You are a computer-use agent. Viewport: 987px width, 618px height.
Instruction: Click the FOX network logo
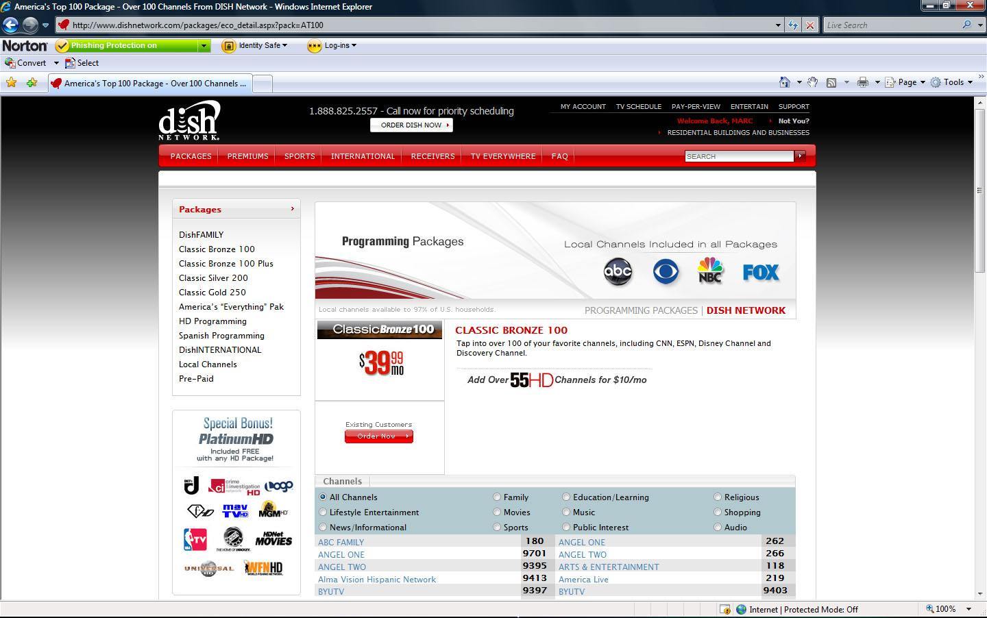tap(761, 273)
